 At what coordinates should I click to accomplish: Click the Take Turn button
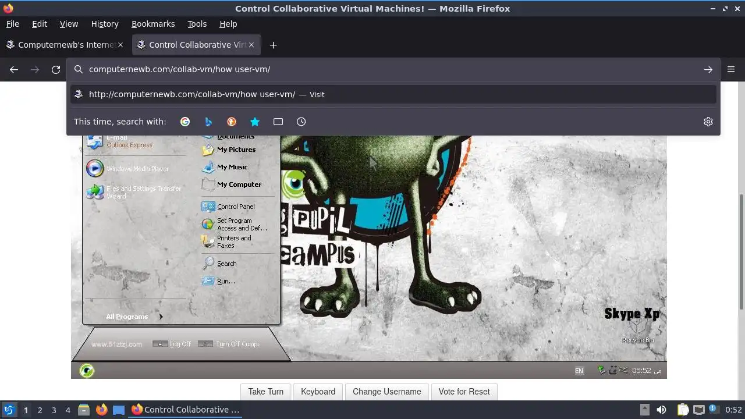tap(265, 392)
